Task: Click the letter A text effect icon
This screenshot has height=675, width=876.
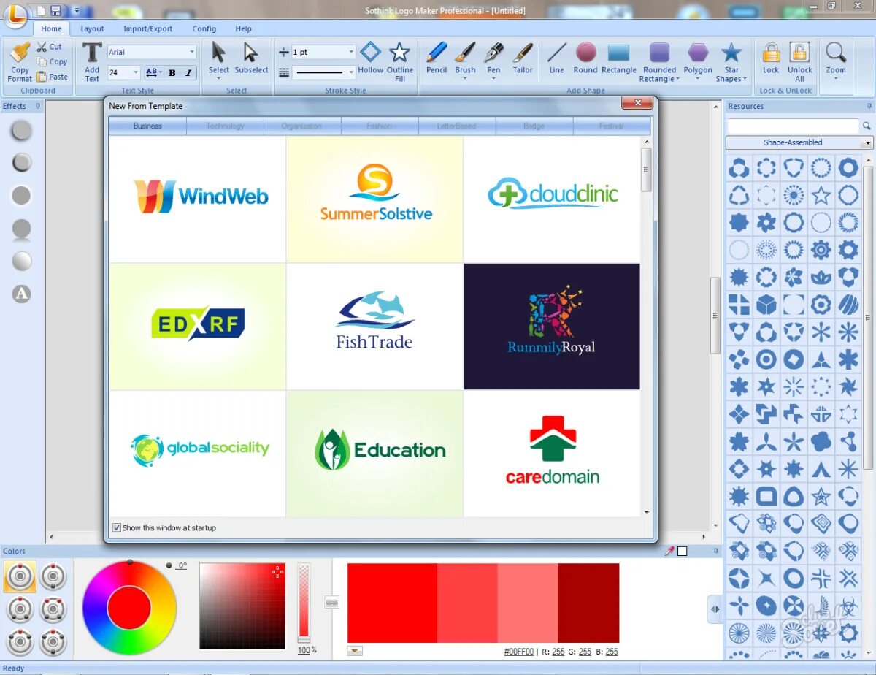Action: click(21, 294)
